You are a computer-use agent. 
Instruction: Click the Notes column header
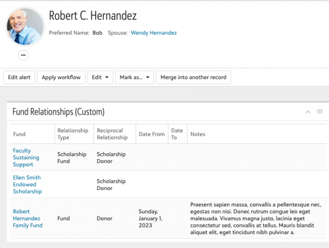point(198,134)
